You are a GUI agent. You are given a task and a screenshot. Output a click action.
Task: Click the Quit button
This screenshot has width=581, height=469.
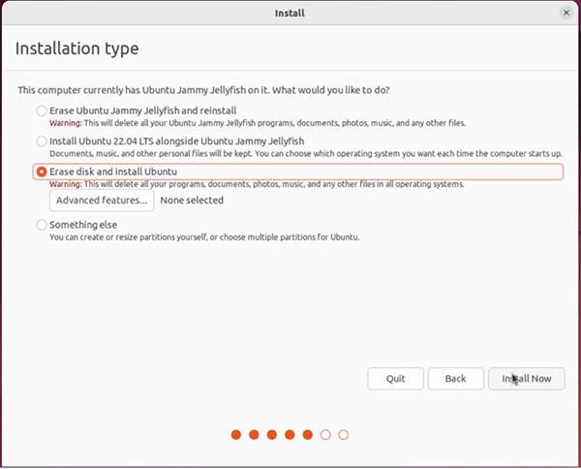pyautogui.click(x=395, y=379)
